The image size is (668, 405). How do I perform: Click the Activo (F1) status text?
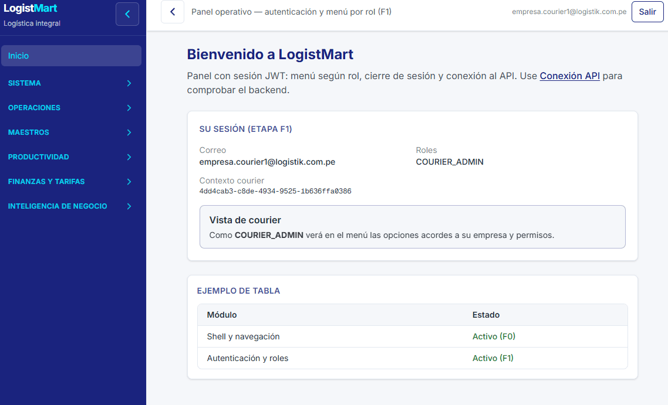click(x=494, y=358)
